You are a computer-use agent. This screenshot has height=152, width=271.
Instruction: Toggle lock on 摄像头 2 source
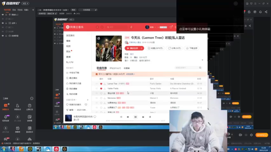pos(6,15)
